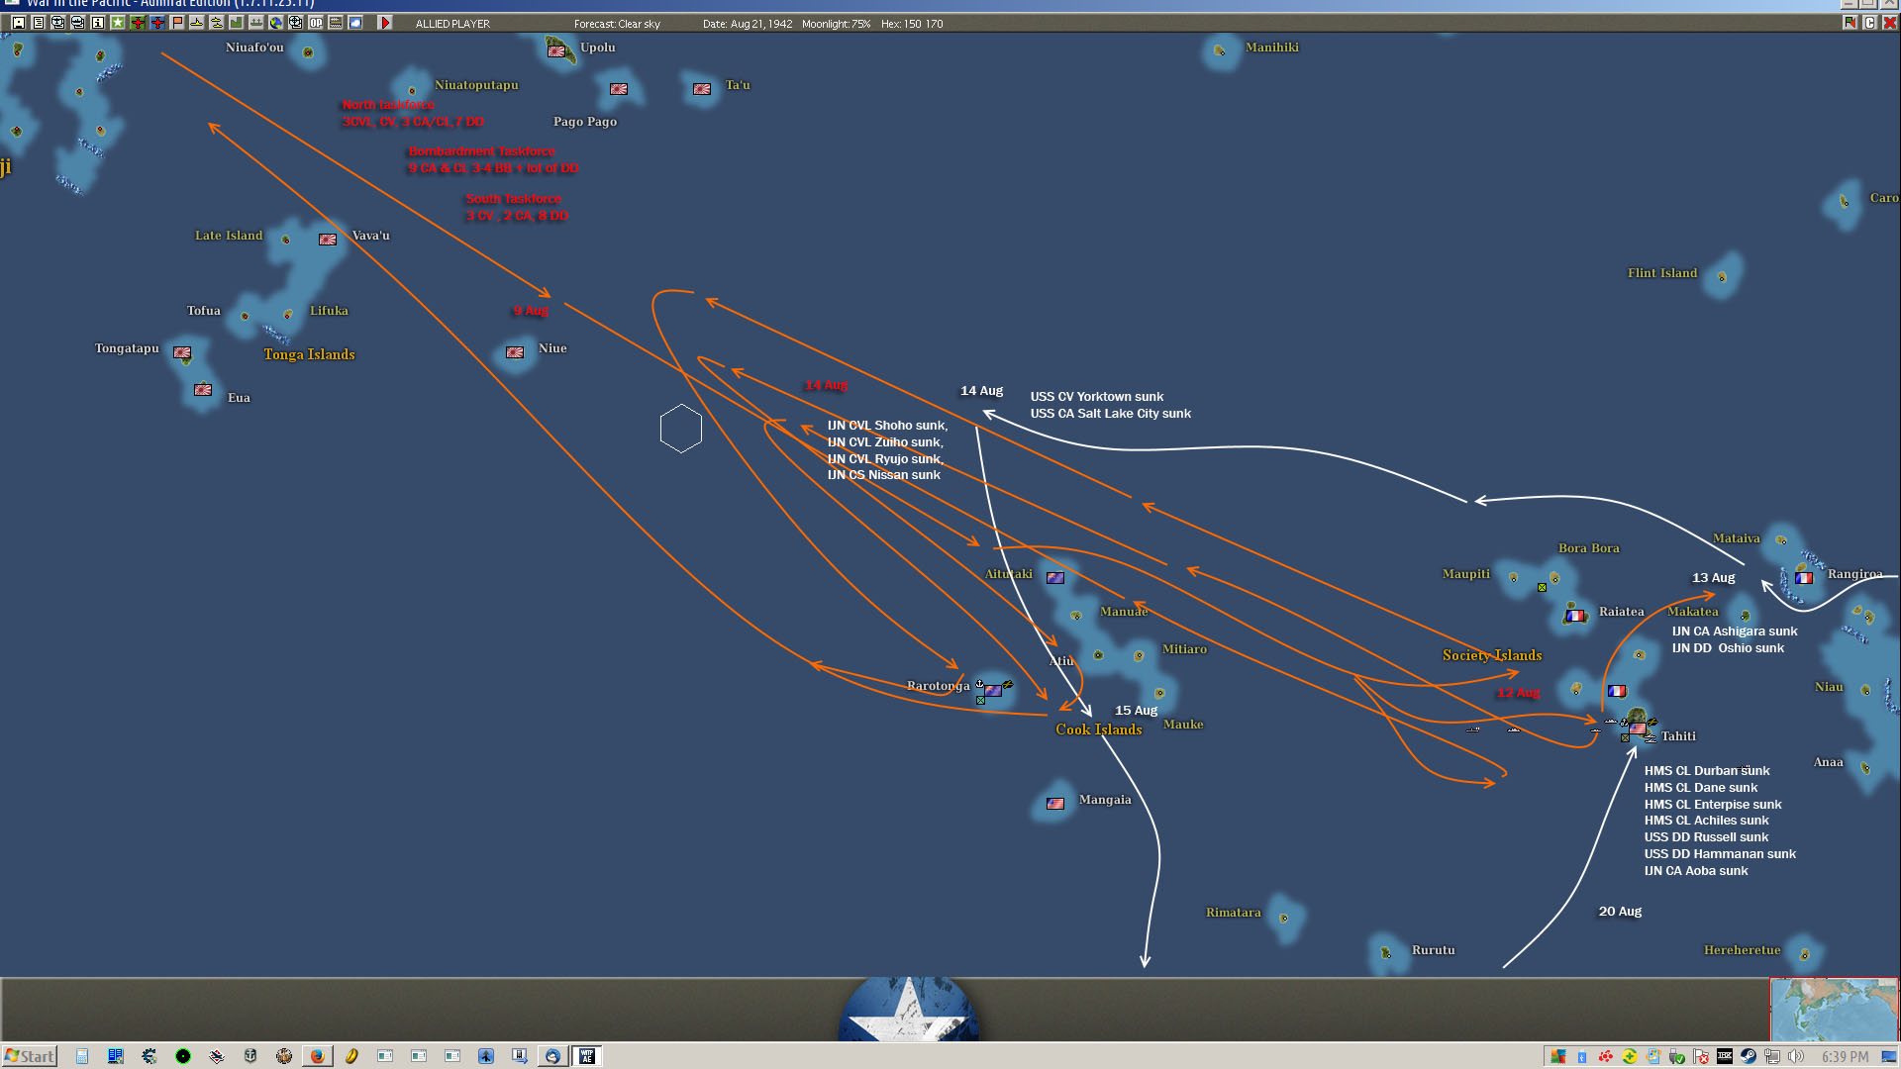The image size is (1901, 1069).
Task: Click the first toolbar icon, white square
Action: [18, 23]
